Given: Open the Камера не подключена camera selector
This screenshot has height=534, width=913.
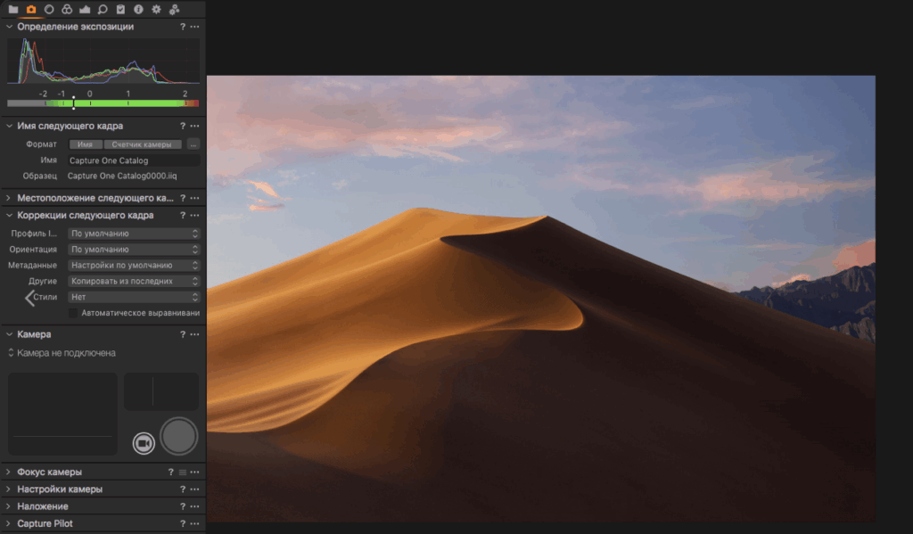Looking at the screenshot, I should click(x=62, y=353).
